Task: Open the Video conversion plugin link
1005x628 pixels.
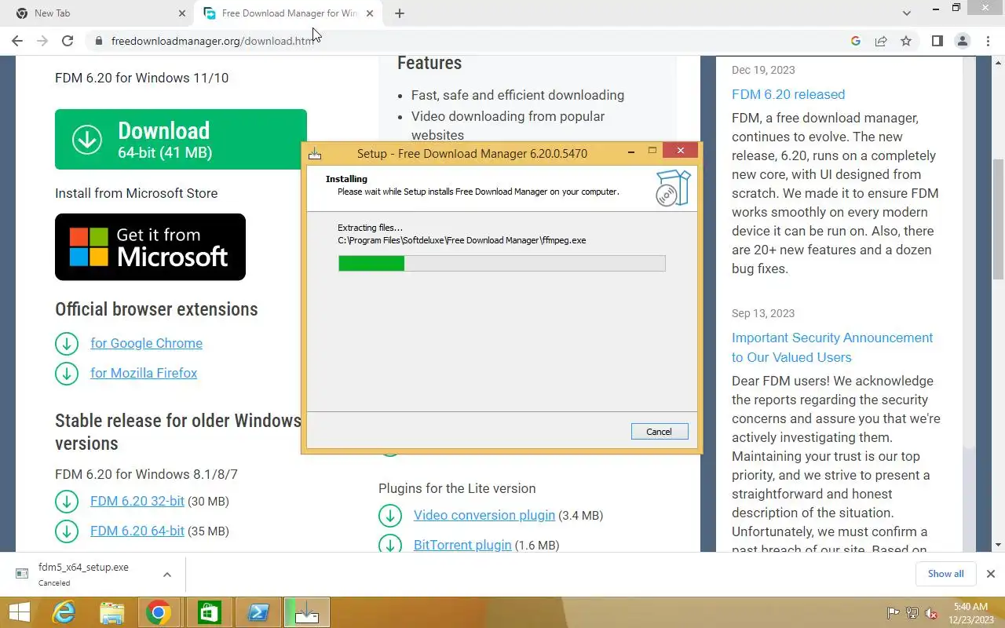Action: pos(484,515)
